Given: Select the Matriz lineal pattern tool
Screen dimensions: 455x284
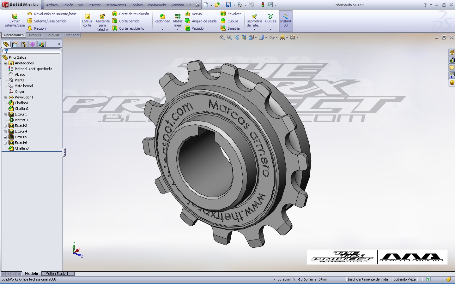Looking at the screenshot, I should click(x=178, y=21).
